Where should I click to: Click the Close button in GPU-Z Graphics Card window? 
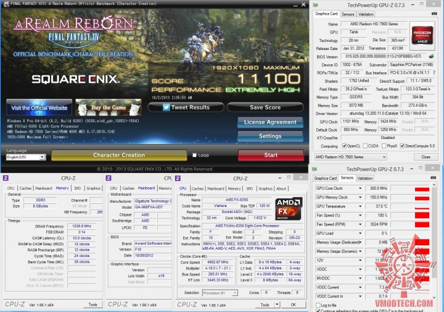pos(425,157)
